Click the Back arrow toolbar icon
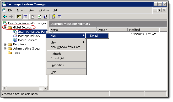The height and width of the screenshot is (102, 173). (x=5, y=17)
